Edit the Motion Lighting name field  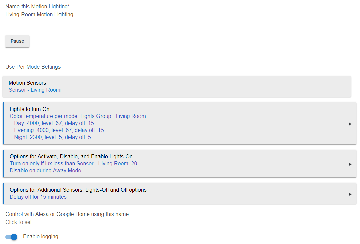(x=179, y=15)
